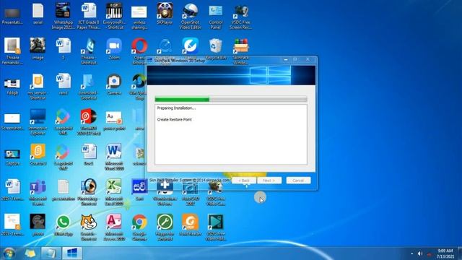Screen dimensions: 462x260
Task: Open the taskbar clock showing 9:09 AM
Action: pos(445,253)
